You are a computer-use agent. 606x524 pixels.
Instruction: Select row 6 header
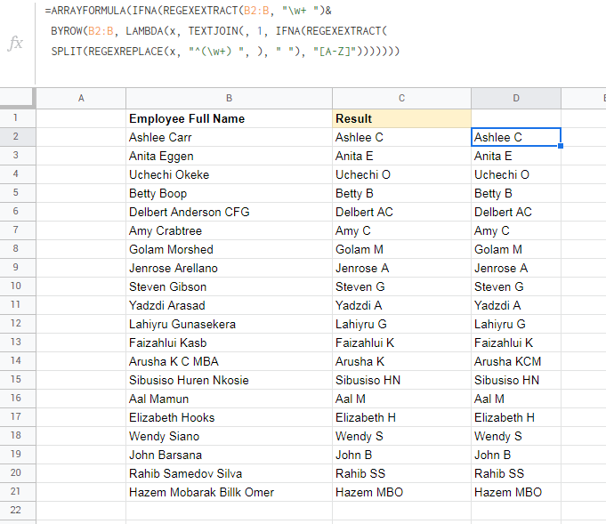18,212
